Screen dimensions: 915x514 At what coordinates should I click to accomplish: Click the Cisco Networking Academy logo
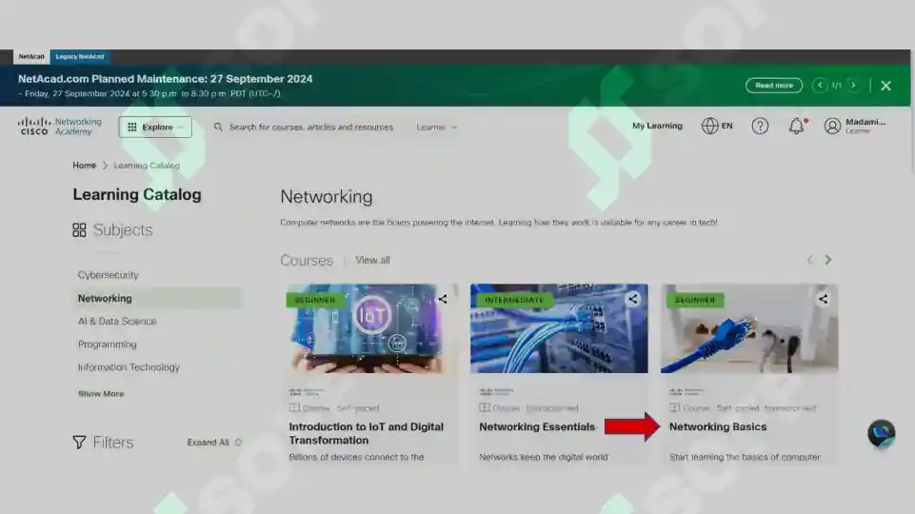point(60,126)
